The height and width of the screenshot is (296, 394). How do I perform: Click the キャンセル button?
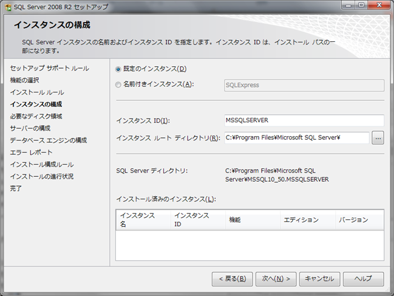coord(319,279)
